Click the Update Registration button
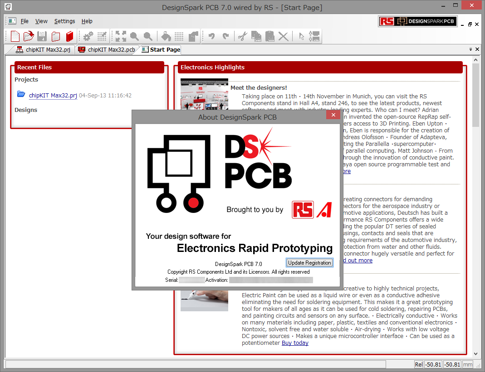This screenshot has height=372, width=485. [x=309, y=263]
